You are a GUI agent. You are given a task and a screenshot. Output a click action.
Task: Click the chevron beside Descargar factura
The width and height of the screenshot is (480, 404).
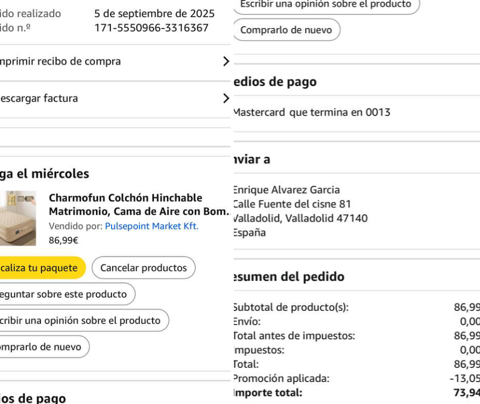226,98
